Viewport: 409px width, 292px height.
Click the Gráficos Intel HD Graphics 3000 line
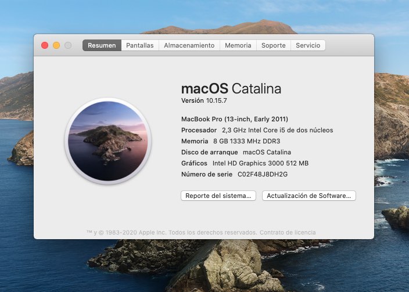[x=245, y=163]
